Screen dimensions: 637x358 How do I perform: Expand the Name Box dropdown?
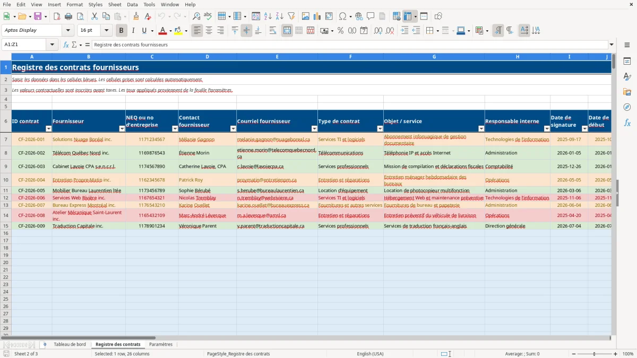(53, 45)
